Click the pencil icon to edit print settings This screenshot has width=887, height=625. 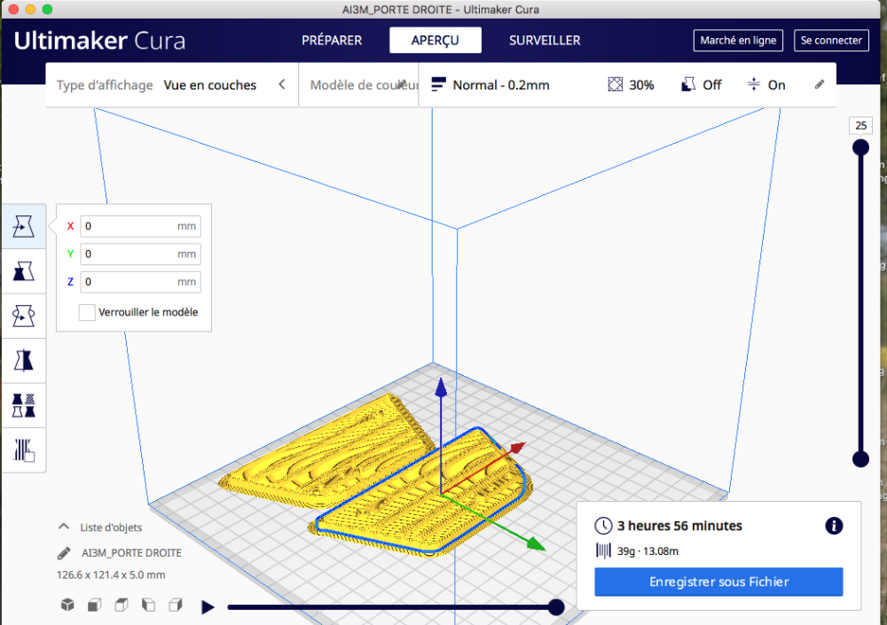[819, 84]
